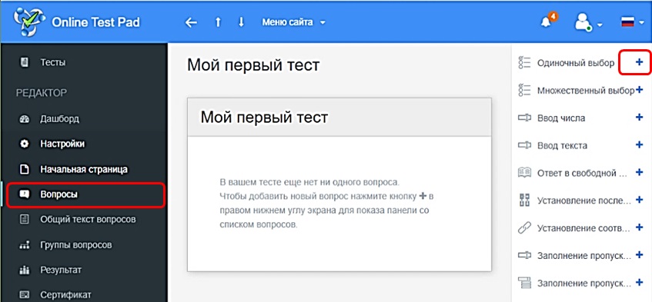652x302 pixels.
Task: Add a Множественный выбор question with plus
Action: pos(640,91)
